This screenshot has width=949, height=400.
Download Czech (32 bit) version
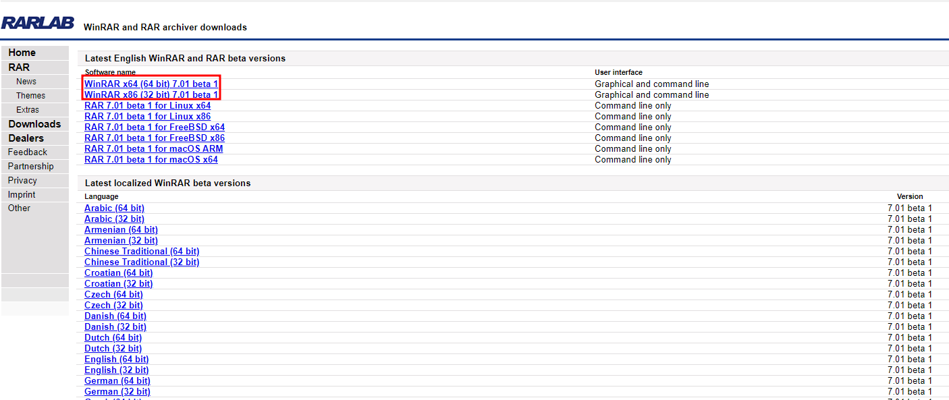(113, 306)
